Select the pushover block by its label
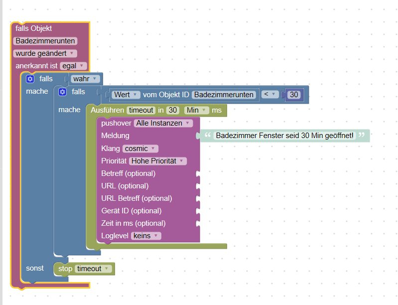Screen dimensions: 398x305 point(116,123)
